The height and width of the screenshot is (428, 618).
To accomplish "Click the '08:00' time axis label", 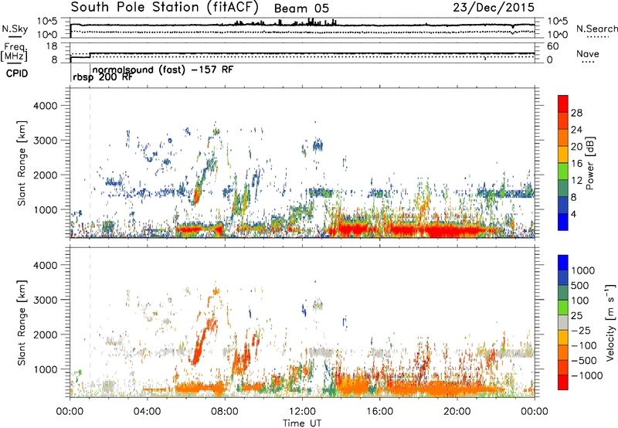I will click(x=224, y=412).
